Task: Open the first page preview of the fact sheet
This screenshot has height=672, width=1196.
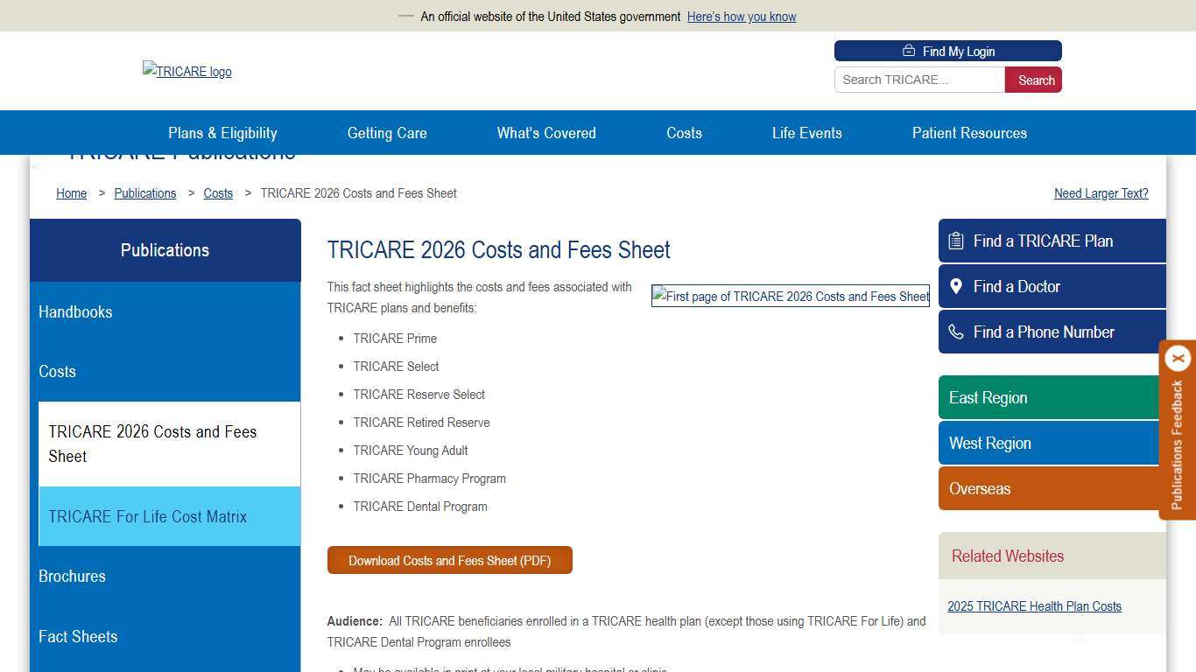Action: (x=790, y=296)
